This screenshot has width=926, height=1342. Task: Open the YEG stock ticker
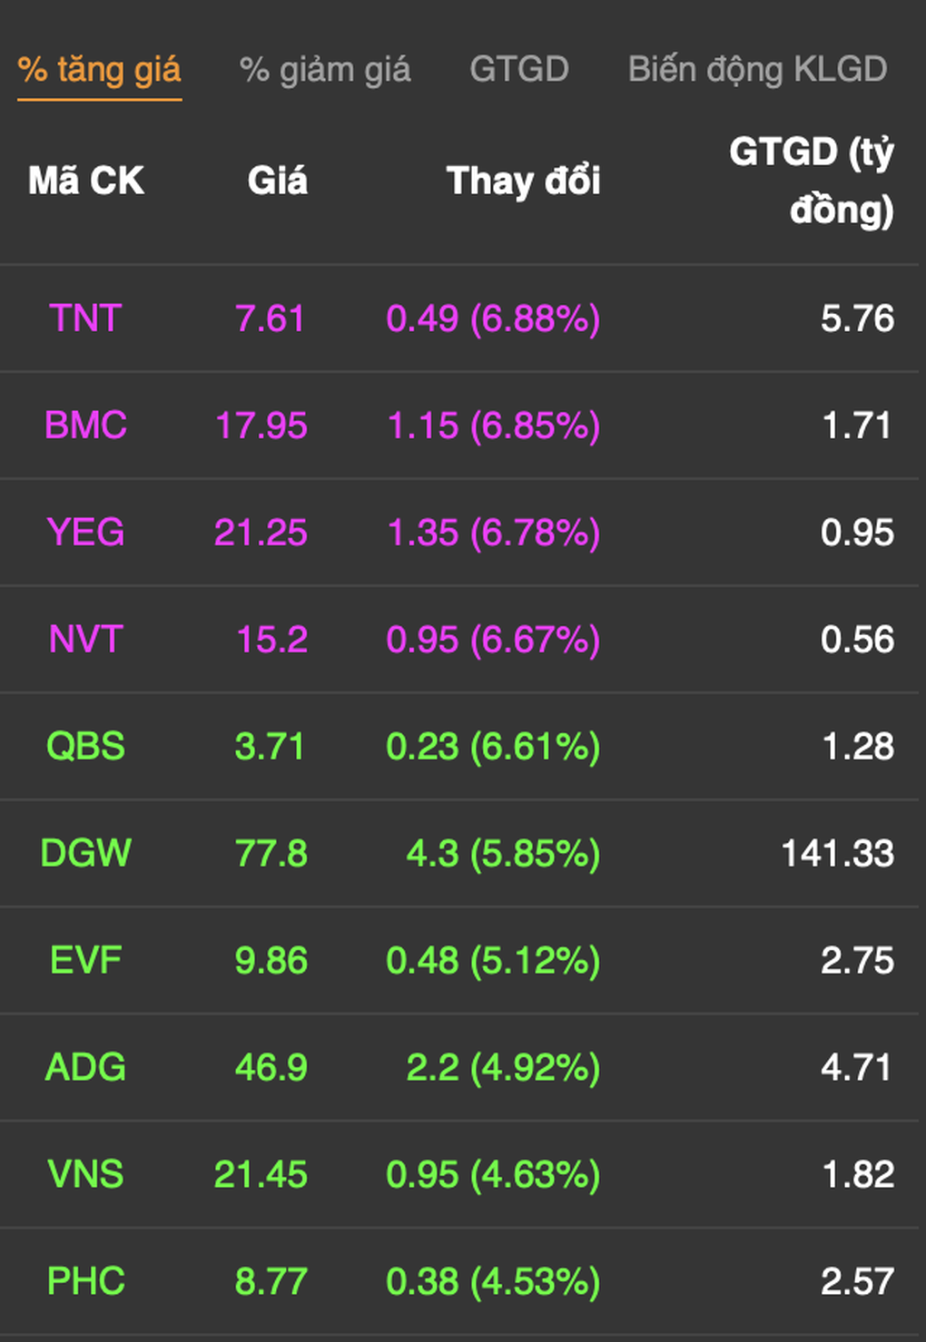[85, 533]
